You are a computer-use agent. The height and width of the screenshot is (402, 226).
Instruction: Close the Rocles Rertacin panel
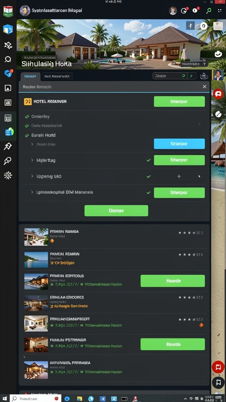[204, 87]
